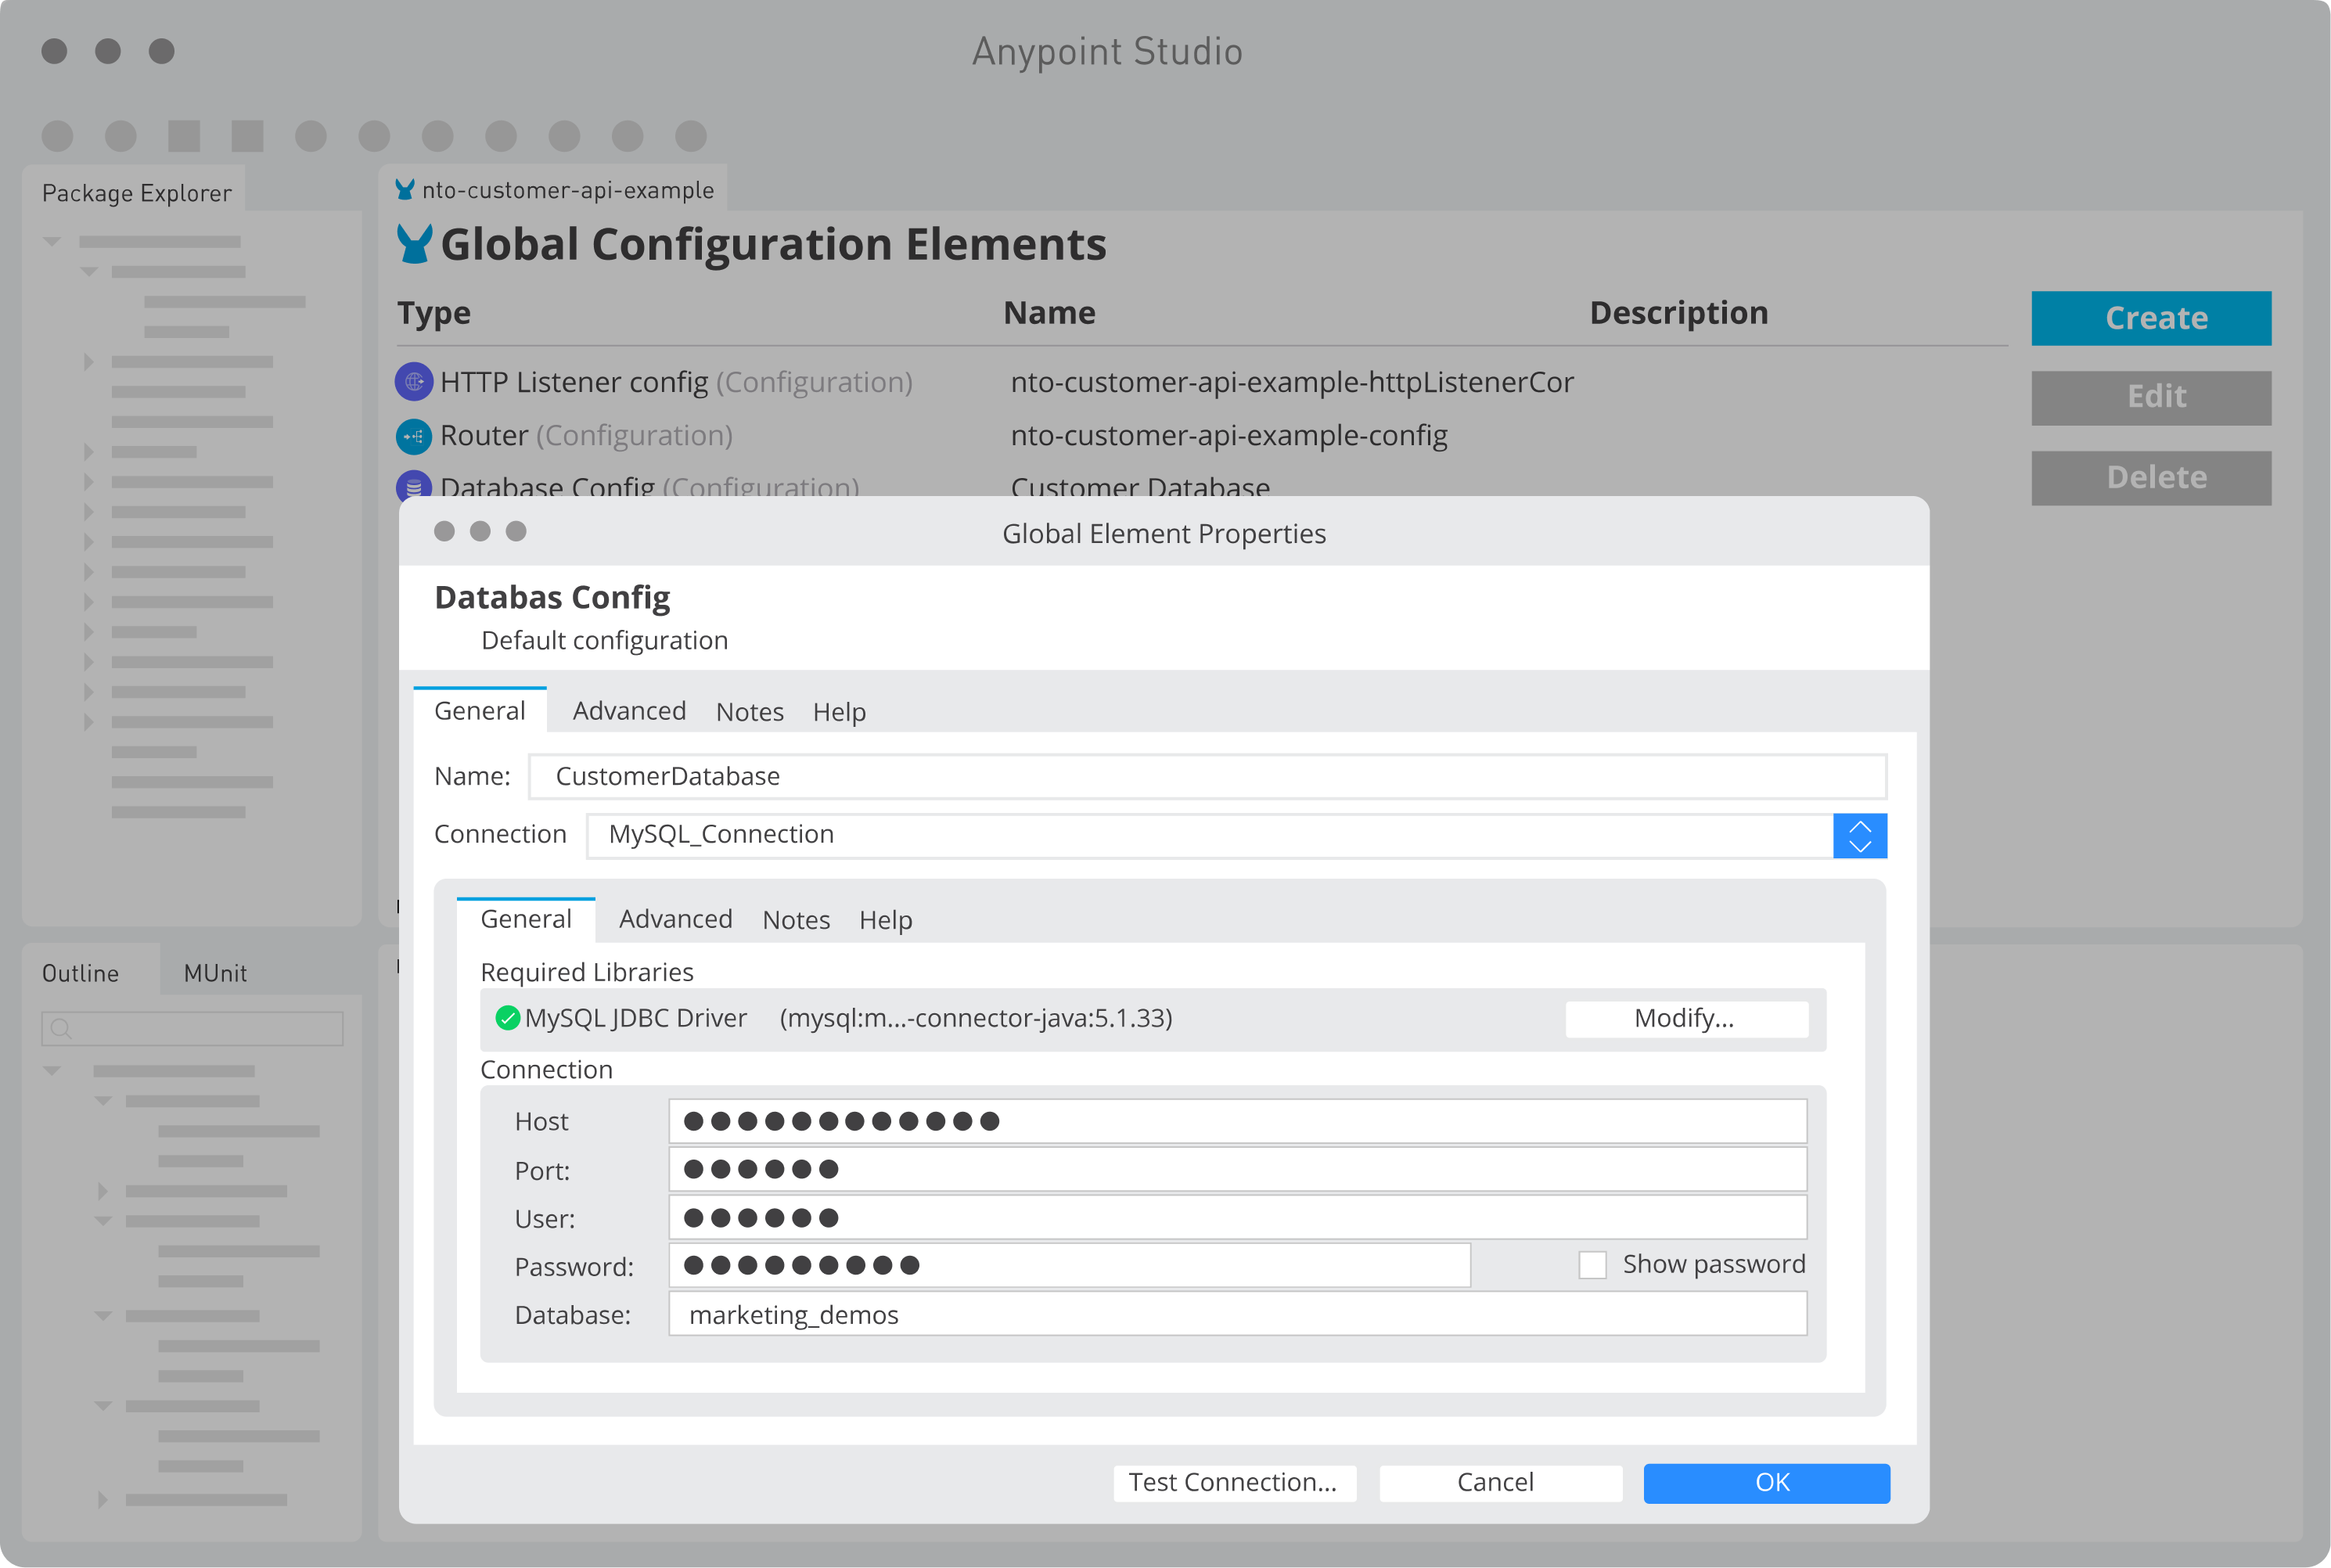Image resolution: width=2331 pixels, height=1568 pixels.
Task: Click the Database field with marketing_demos
Action: point(1237,1314)
